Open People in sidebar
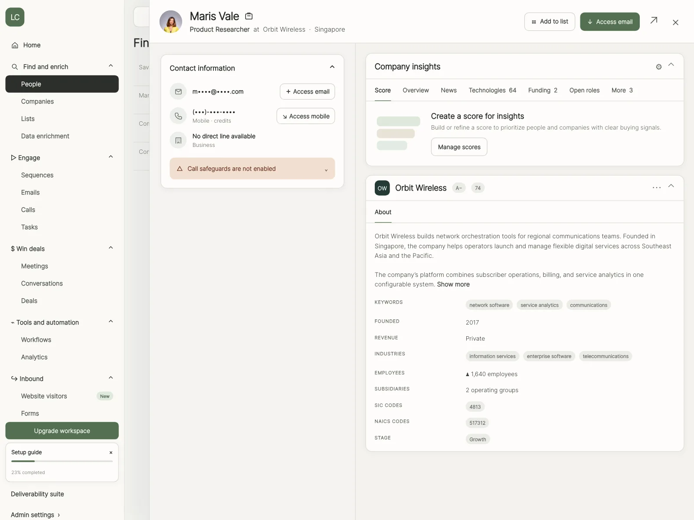Image resolution: width=694 pixels, height=520 pixels. (62, 84)
